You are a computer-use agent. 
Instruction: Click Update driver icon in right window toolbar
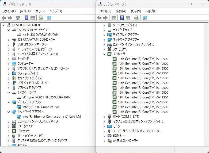(x=136, y=18)
